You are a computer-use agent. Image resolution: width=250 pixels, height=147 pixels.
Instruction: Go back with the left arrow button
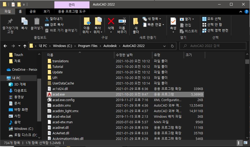pyautogui.click(x=5, y=46)
